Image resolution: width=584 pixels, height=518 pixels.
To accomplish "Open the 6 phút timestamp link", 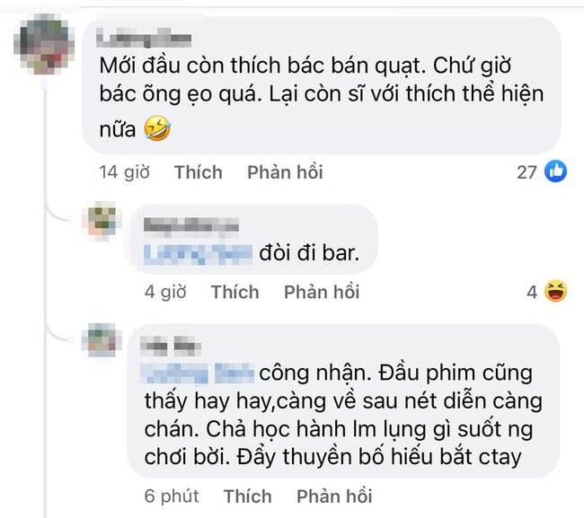I will click(x=172, y=496).
